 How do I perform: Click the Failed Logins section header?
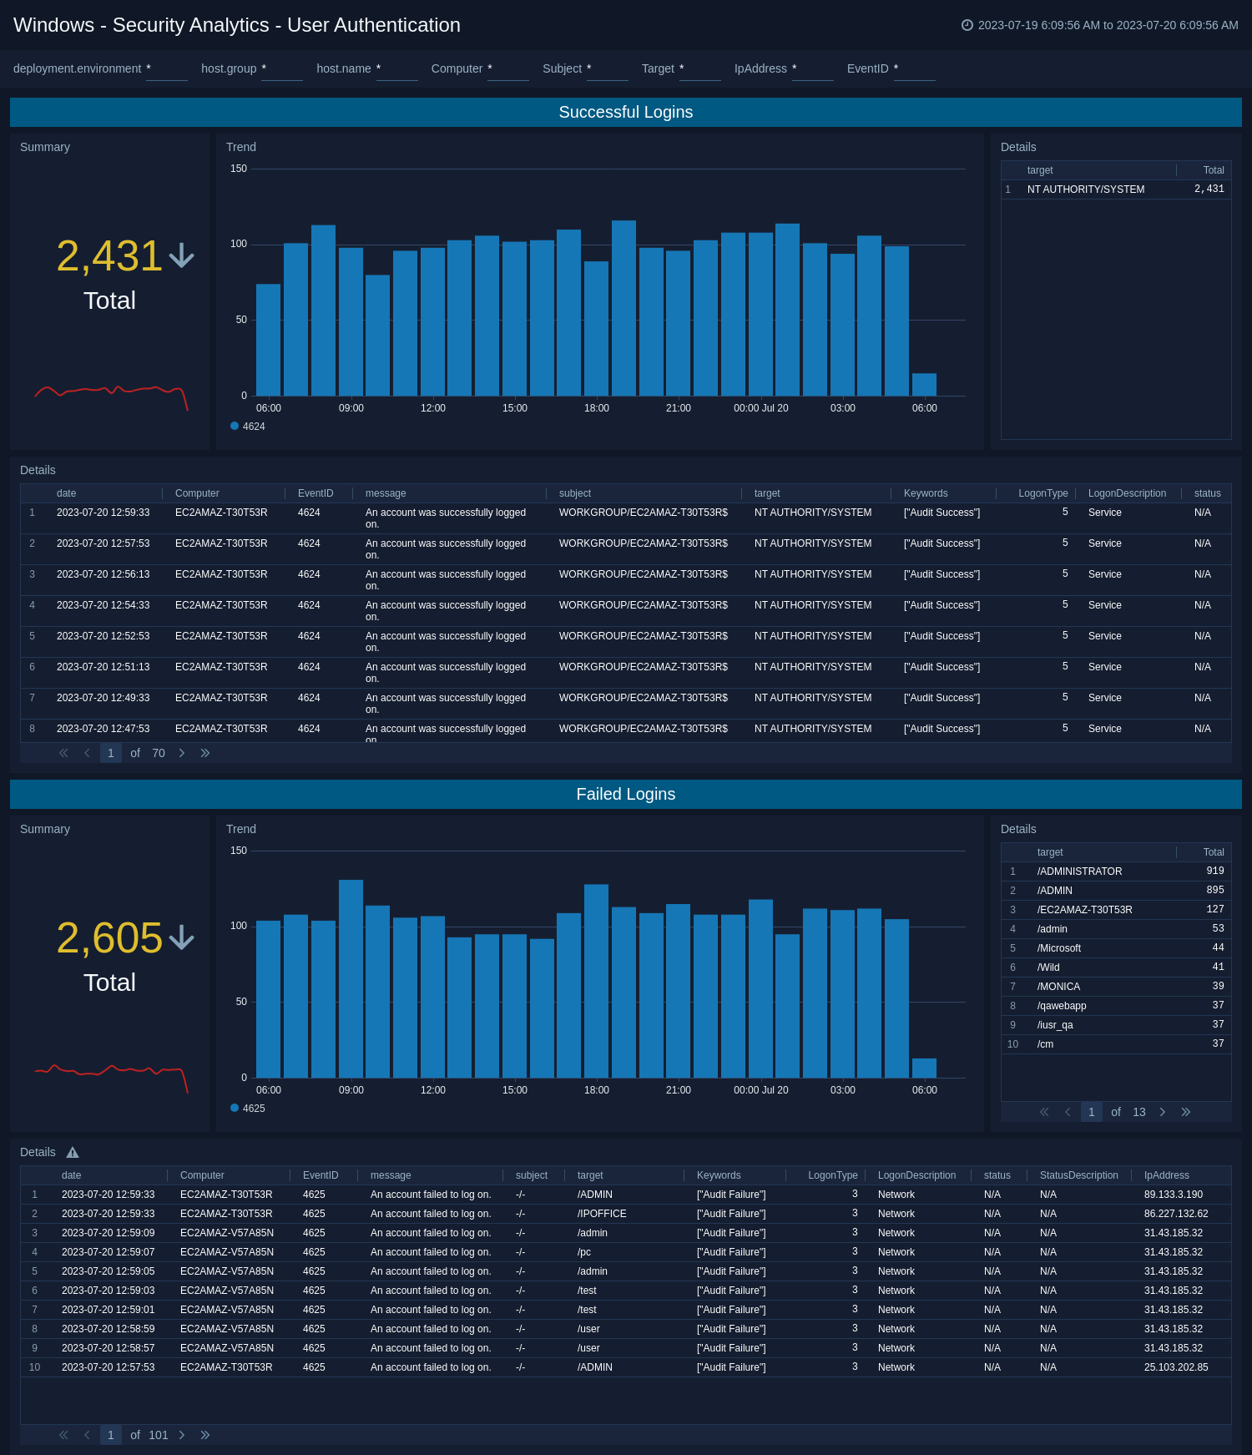(626, 794)
